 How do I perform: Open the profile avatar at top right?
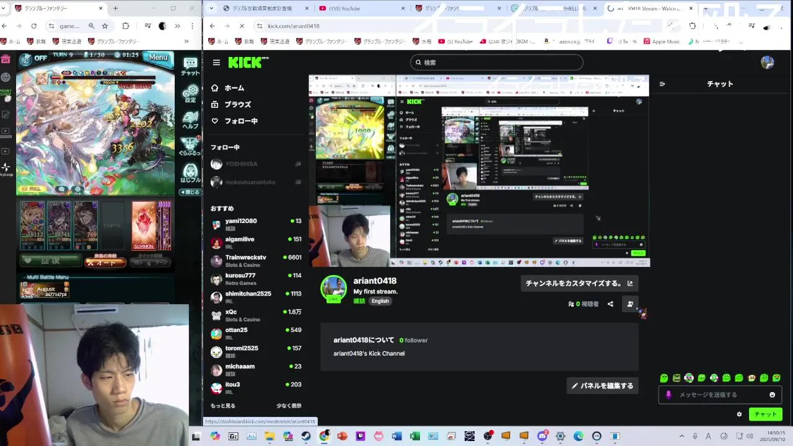(x=767, y=63)
